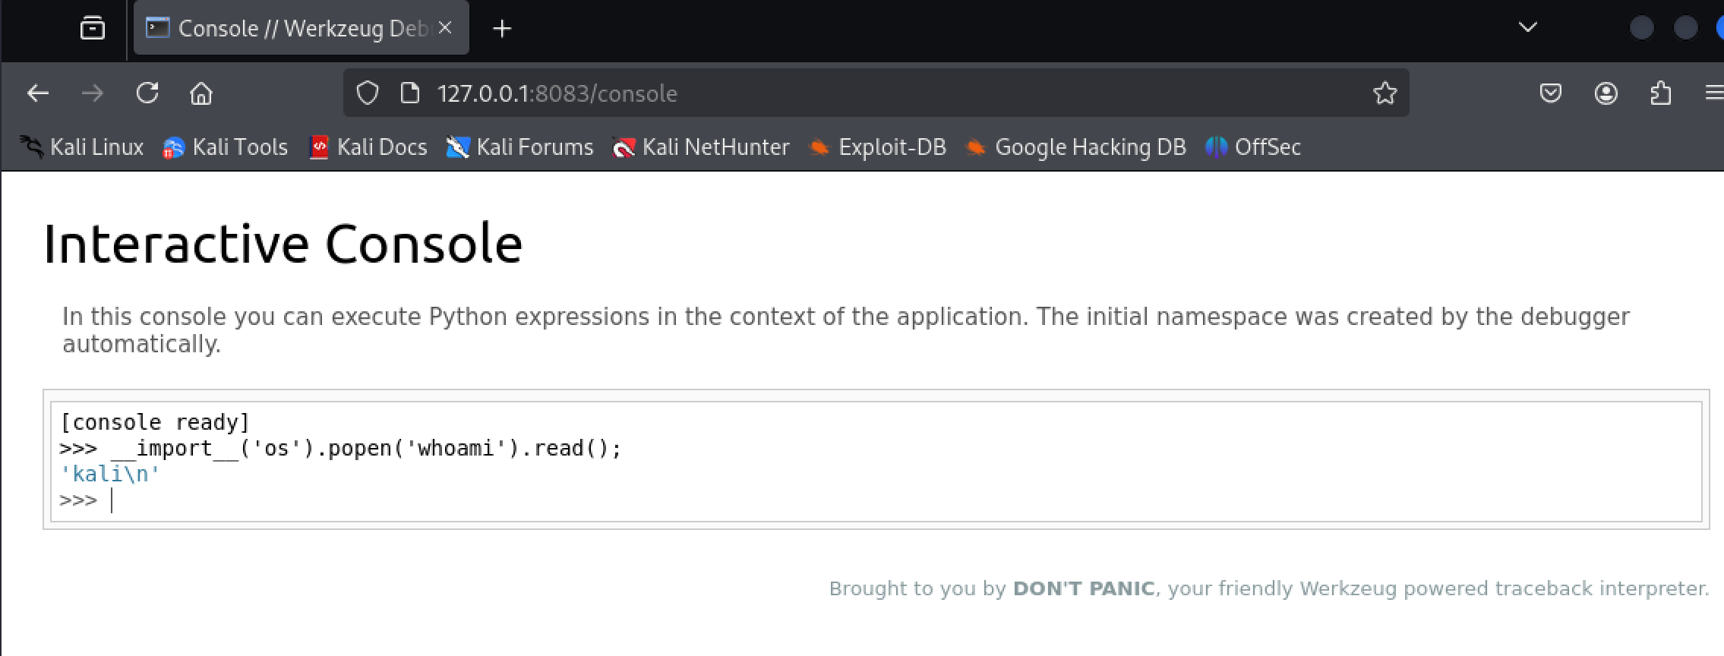Image resolution: width=1724 pixels, height=656 pixels.
Task: Open the Google Hacking DB bookmark
Action: (1075, 147)
